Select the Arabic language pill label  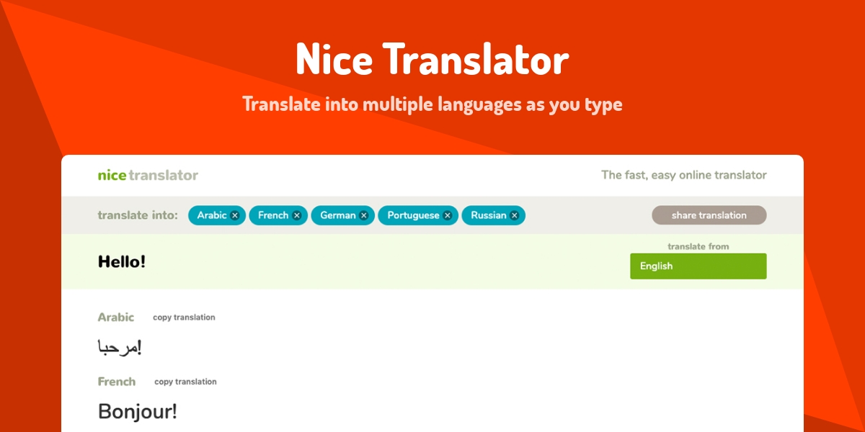click(212, 215)
